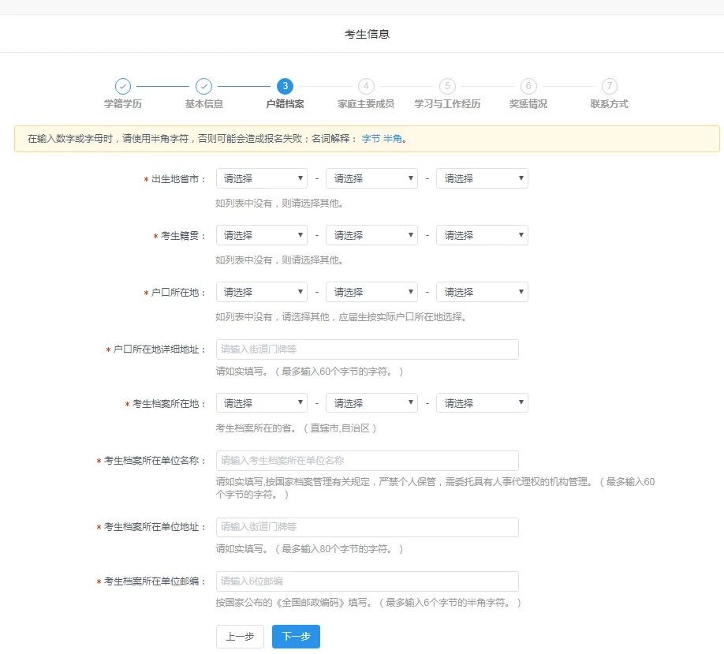Open the third 考生籍贯 dropdown
The height and width of the screenshot is (654, 724).
482,234
